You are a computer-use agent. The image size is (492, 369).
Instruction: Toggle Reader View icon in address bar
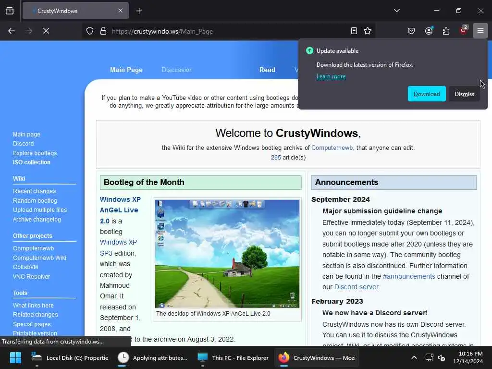(354, 31)
